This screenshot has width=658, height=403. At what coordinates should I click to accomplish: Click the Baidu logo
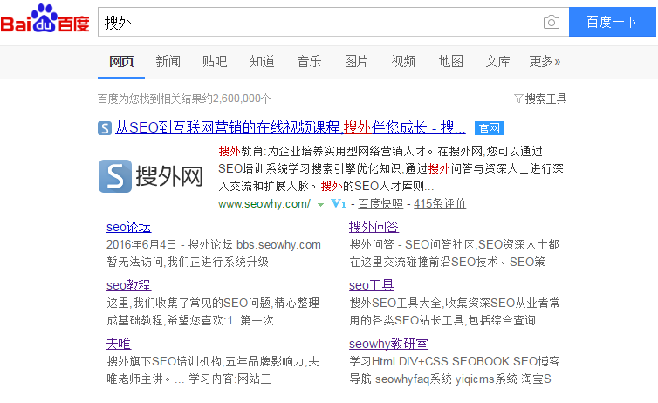(x=45, y=19)
